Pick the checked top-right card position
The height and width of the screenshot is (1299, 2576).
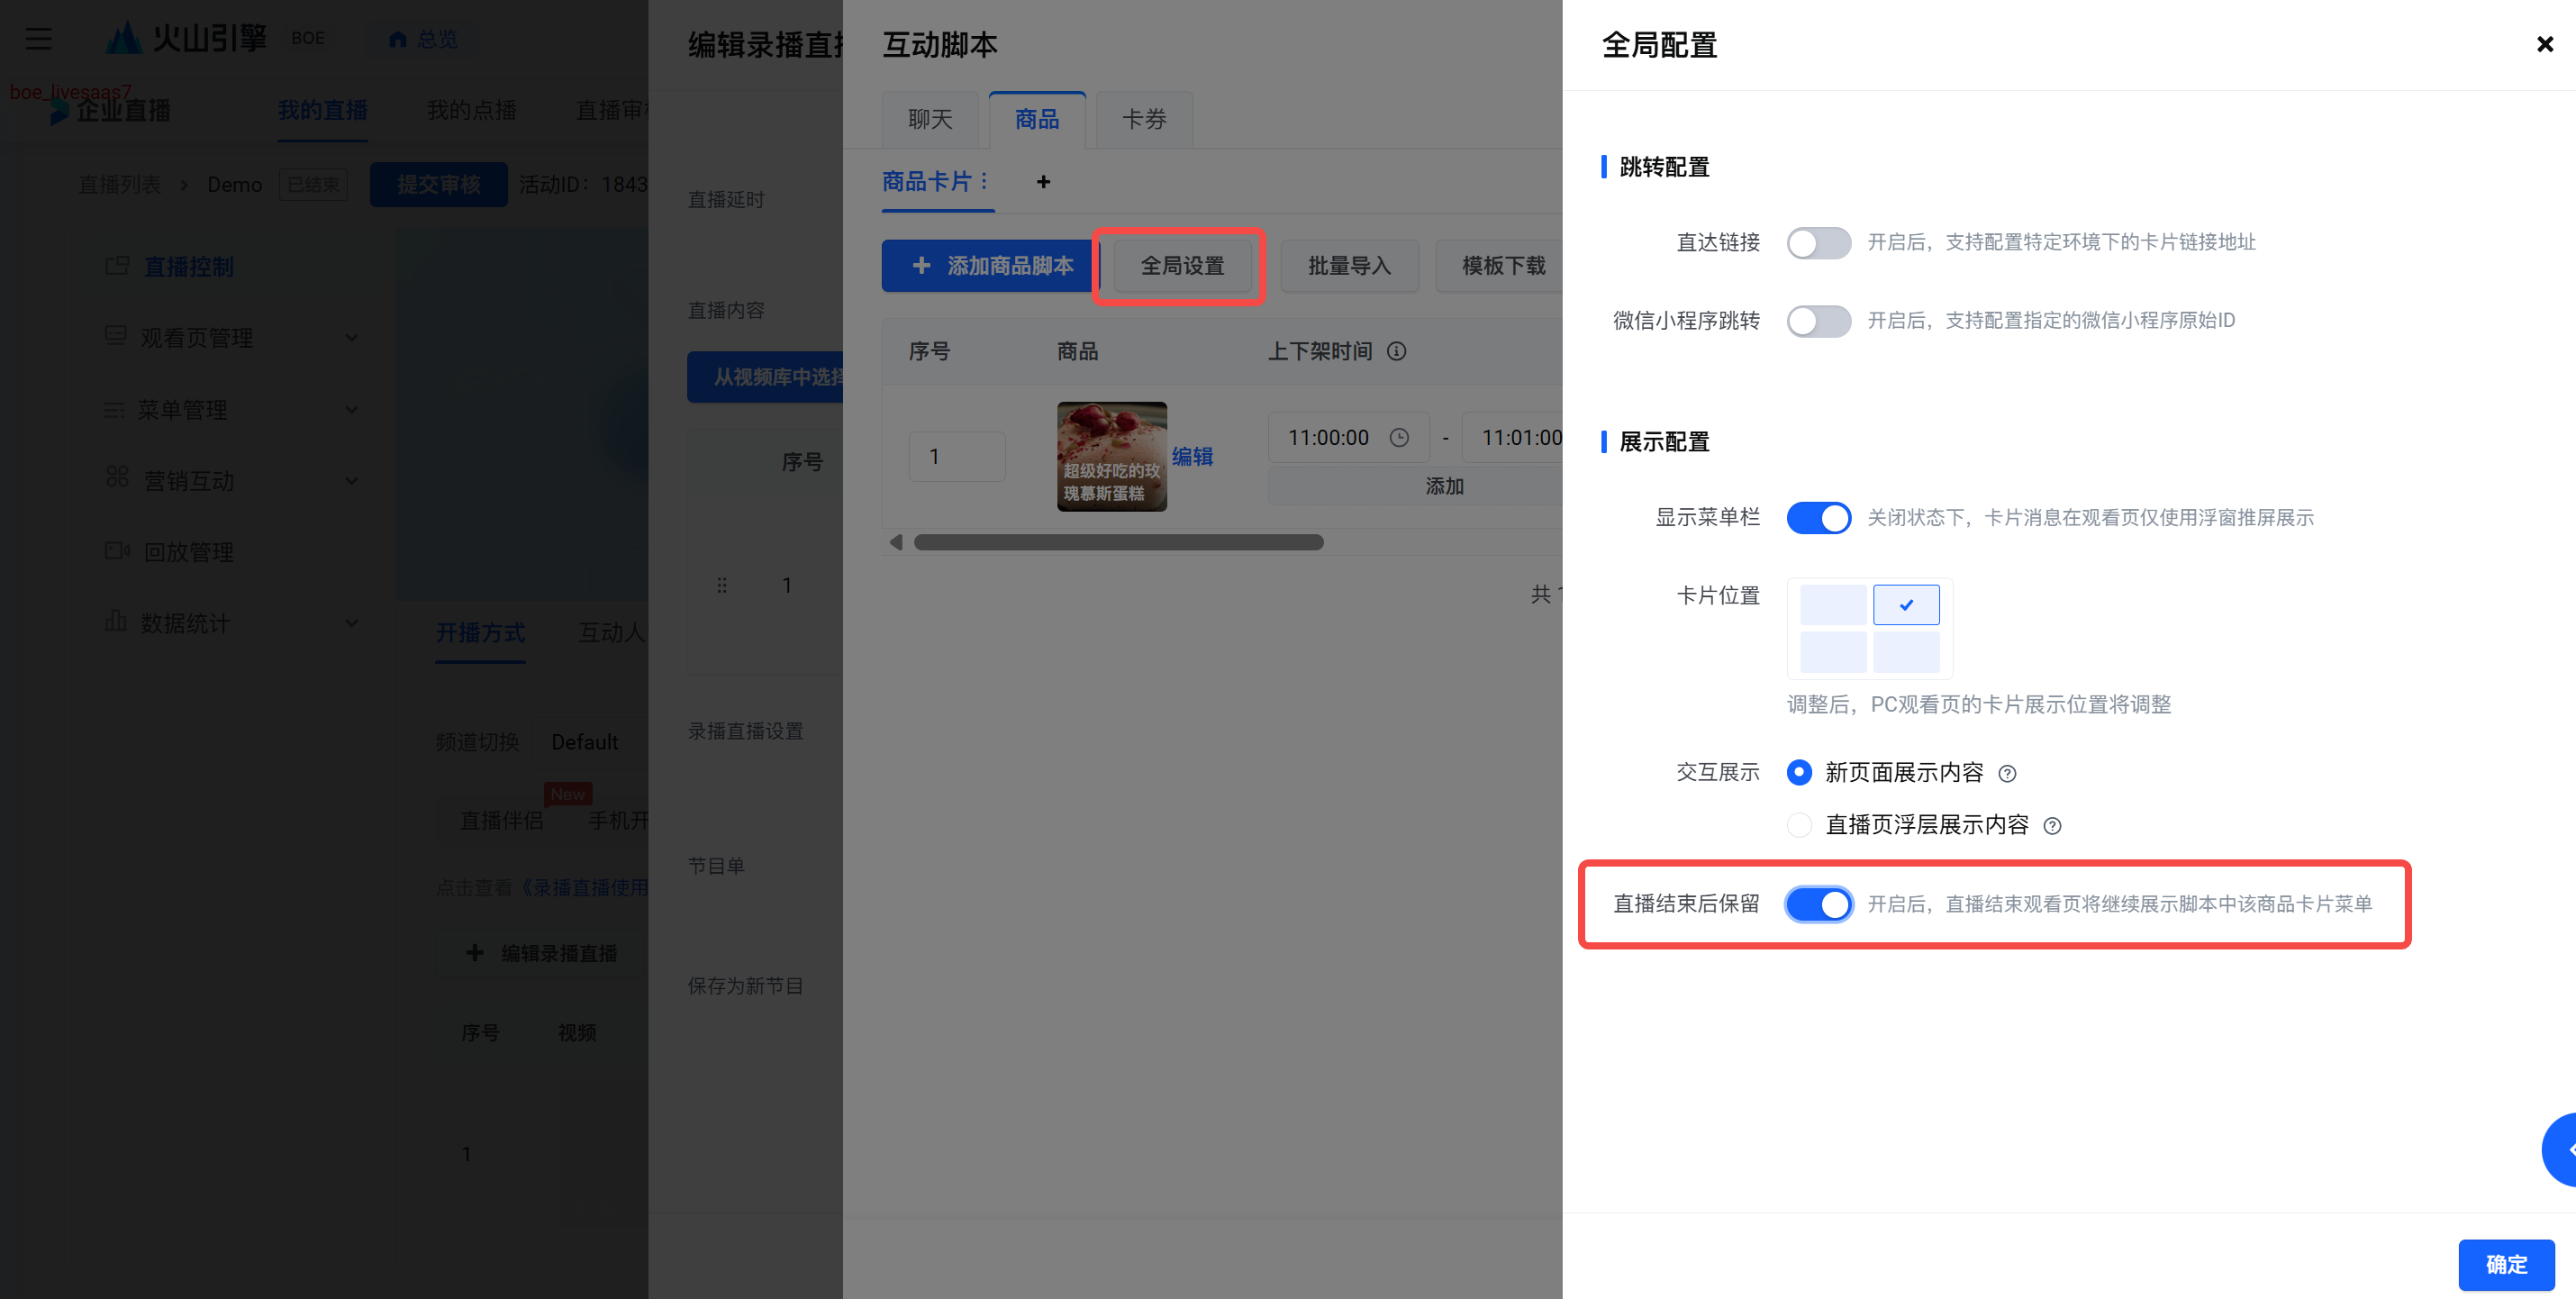tap(1906, 604)
